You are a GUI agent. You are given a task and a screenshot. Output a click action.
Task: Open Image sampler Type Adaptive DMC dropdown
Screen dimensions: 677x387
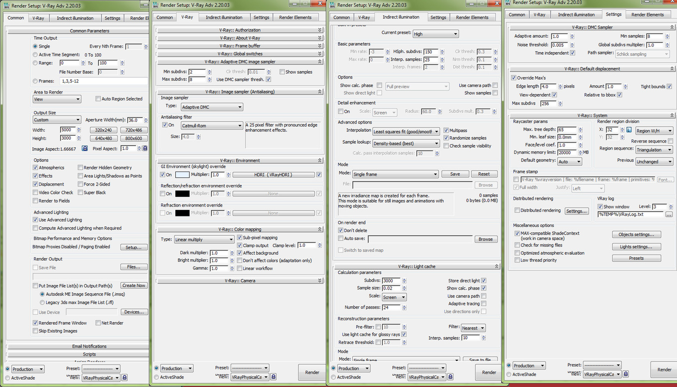tap(211, 107)
